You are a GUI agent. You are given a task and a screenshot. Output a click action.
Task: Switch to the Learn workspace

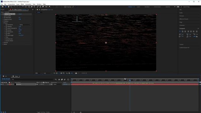pyautogui.click(x=139, y=7)
